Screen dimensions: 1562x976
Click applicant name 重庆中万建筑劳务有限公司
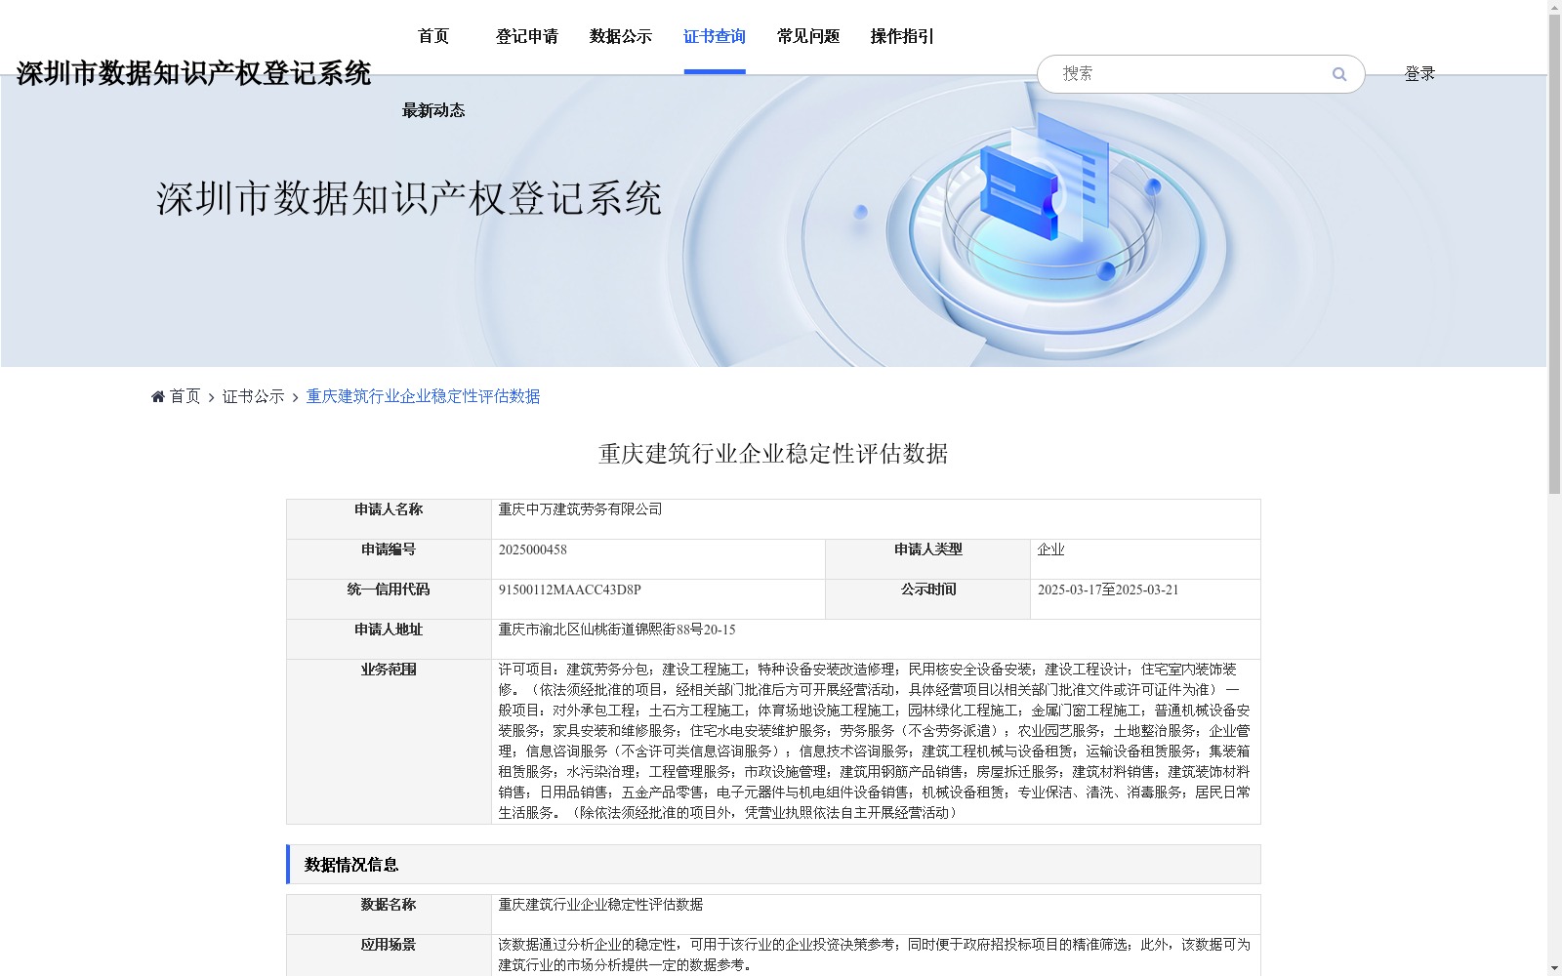pyautogui.click(x=581, y=509)
